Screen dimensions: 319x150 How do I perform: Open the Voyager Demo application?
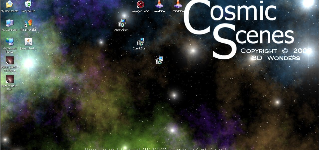point(140,4)
